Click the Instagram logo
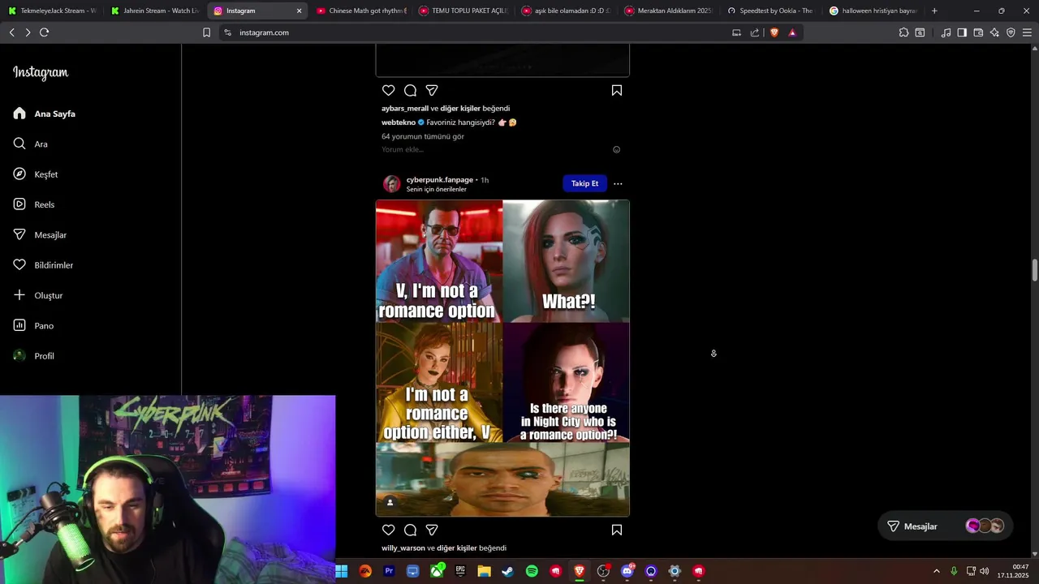The image size is (1039, 584). (x=41, y=73)
